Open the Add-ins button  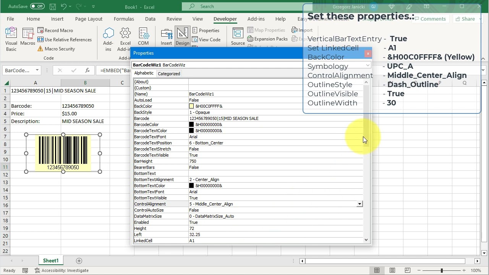pos(108,39)
